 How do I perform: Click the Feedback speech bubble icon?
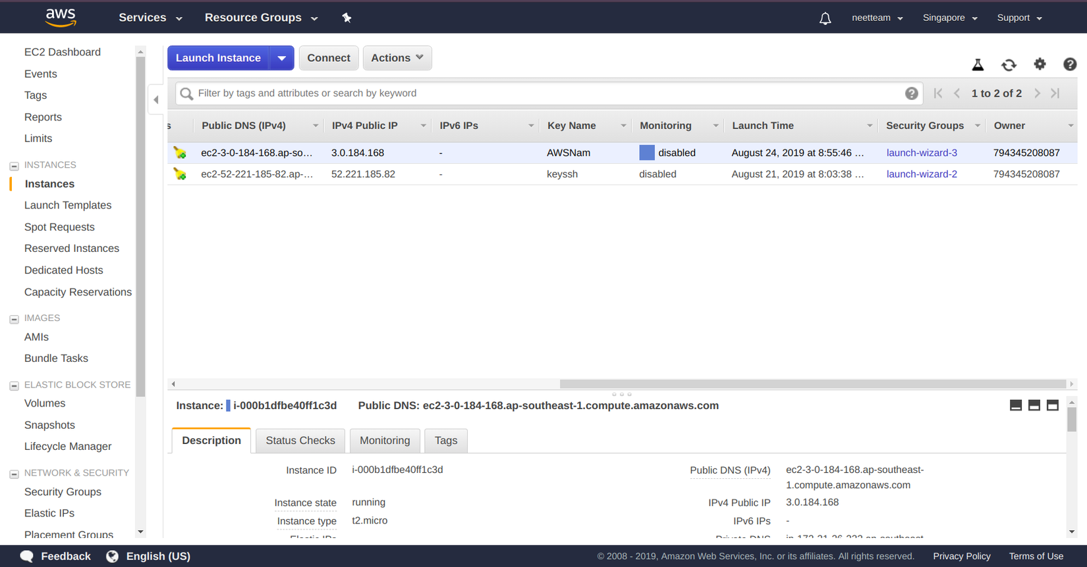coord(27,556)
